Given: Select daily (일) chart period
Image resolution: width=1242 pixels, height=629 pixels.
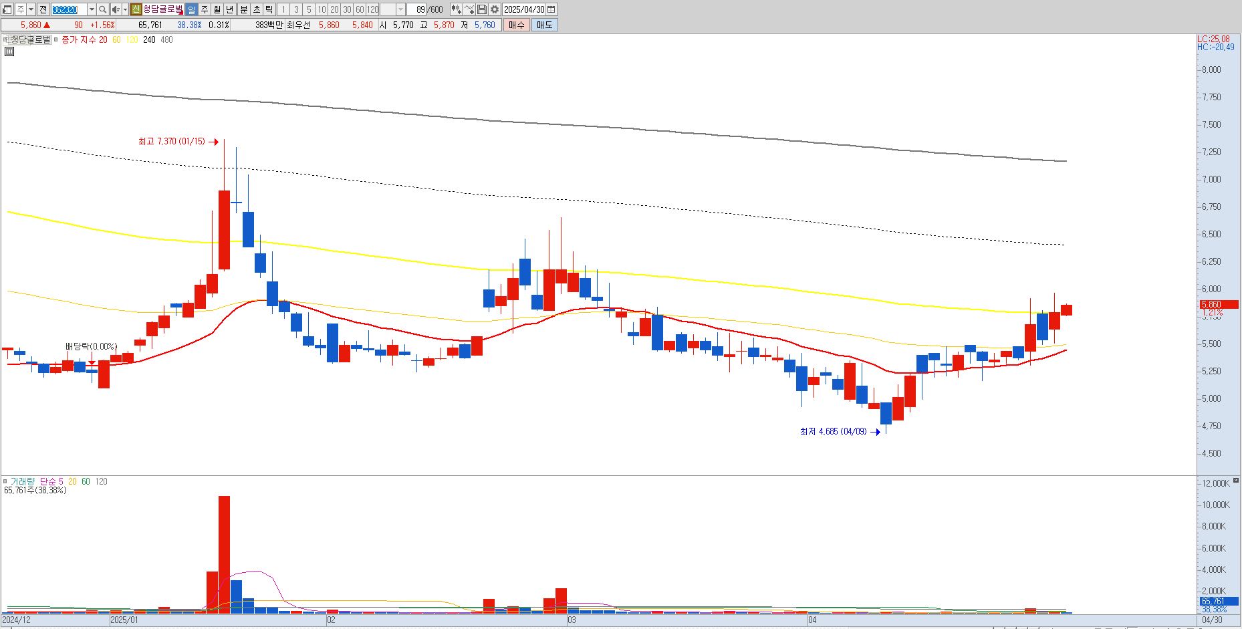Looking at the screenshot, I should coord(191,9).
